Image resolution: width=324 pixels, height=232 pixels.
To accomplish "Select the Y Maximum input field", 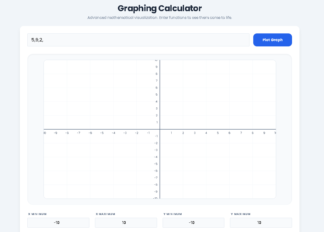I will (x=261, y=222).
